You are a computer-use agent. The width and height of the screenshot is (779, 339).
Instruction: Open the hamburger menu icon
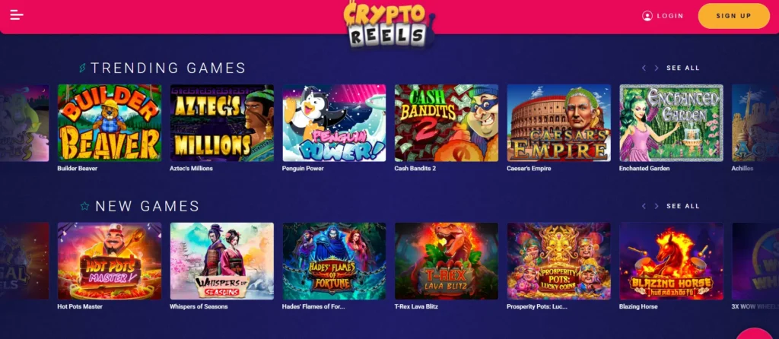tap(17, 15)
